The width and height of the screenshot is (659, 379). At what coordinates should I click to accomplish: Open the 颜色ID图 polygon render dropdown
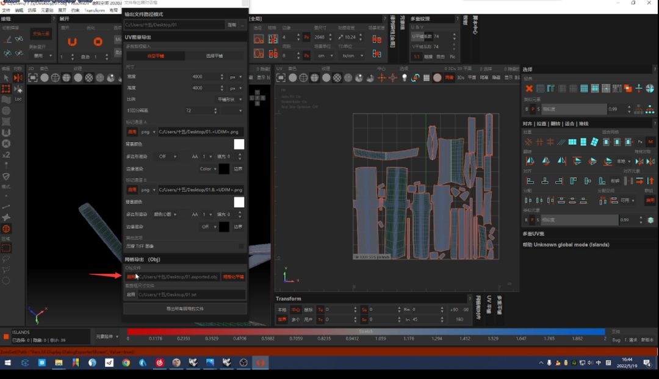[x=165, y=214]
